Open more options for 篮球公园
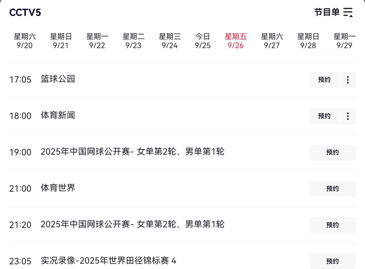The image size is (365, 269). pos(348,80)
